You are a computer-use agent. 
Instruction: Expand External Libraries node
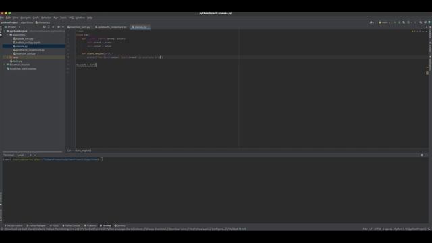[x=5, y=65]
